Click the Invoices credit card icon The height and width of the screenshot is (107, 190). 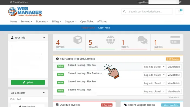[175, 40]
